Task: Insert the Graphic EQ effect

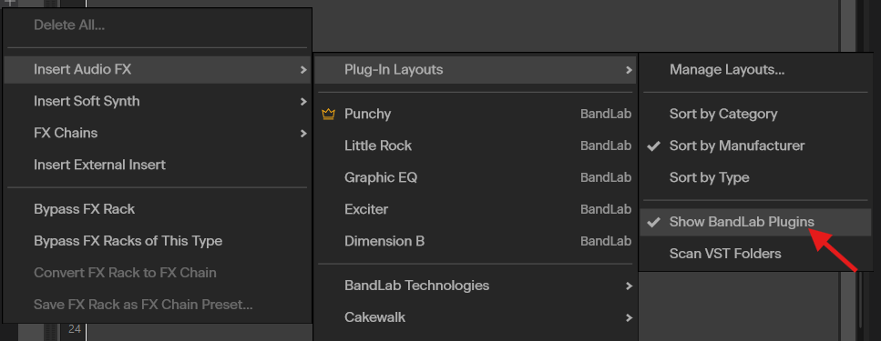Action: pos(476,178)
